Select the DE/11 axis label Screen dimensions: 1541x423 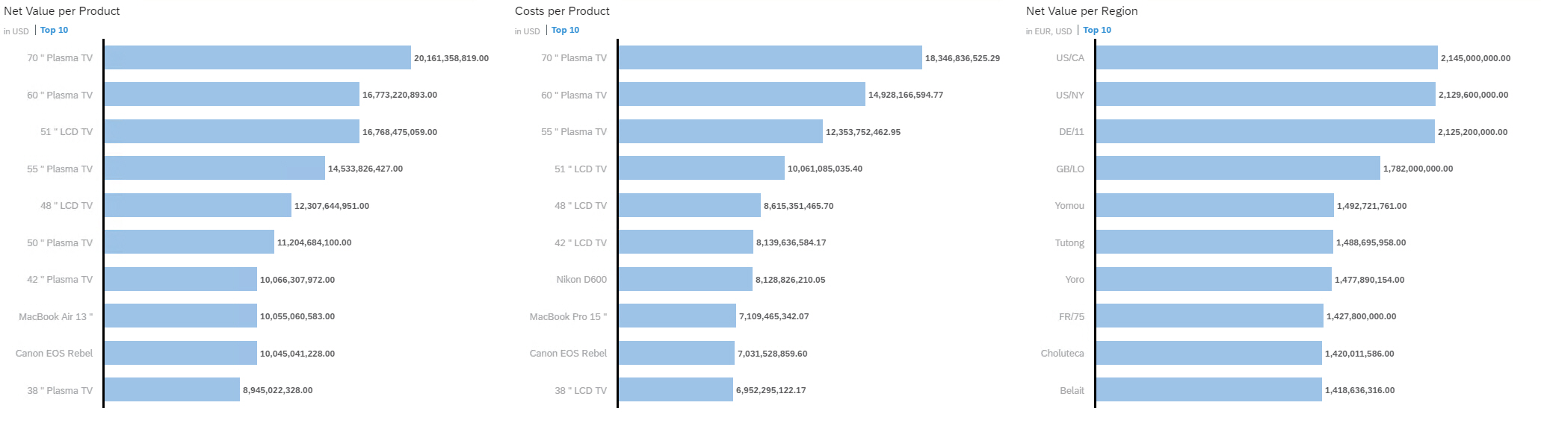pyautogui.click(x=1071, y=132)
